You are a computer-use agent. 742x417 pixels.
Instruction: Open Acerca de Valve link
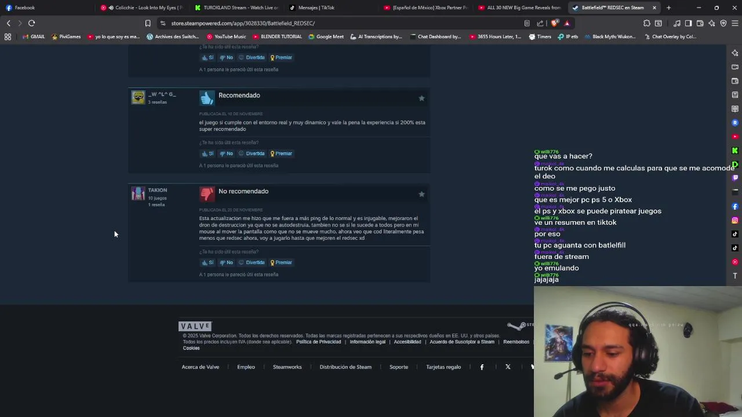[201, 367]
